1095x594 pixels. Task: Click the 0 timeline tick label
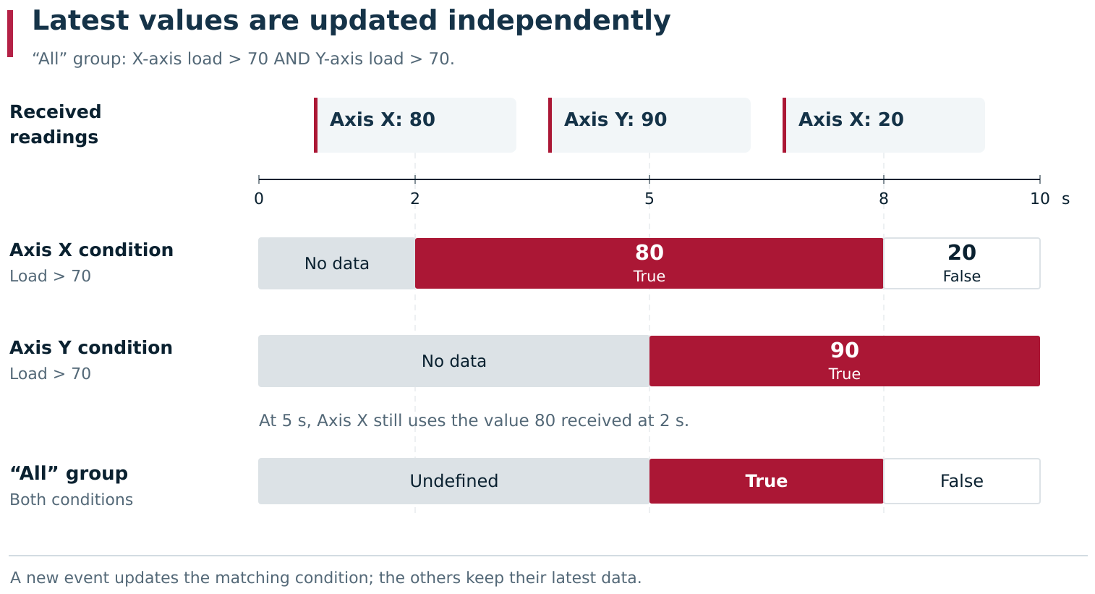(259, 198)
